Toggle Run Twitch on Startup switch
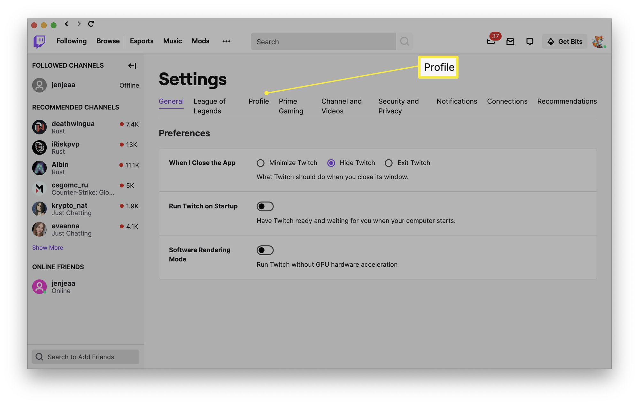This screenshot has width=639, height=405. [x=265, y=206]
